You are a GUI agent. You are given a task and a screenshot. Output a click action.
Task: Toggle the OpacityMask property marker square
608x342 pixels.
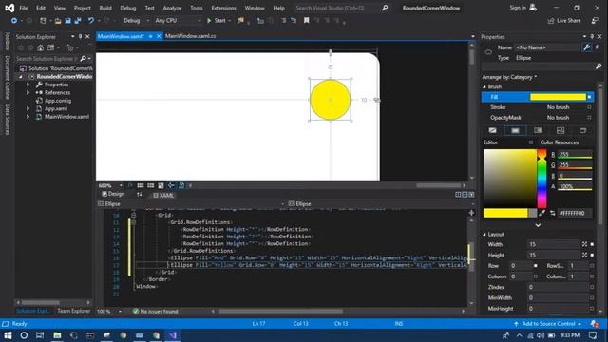589,118
